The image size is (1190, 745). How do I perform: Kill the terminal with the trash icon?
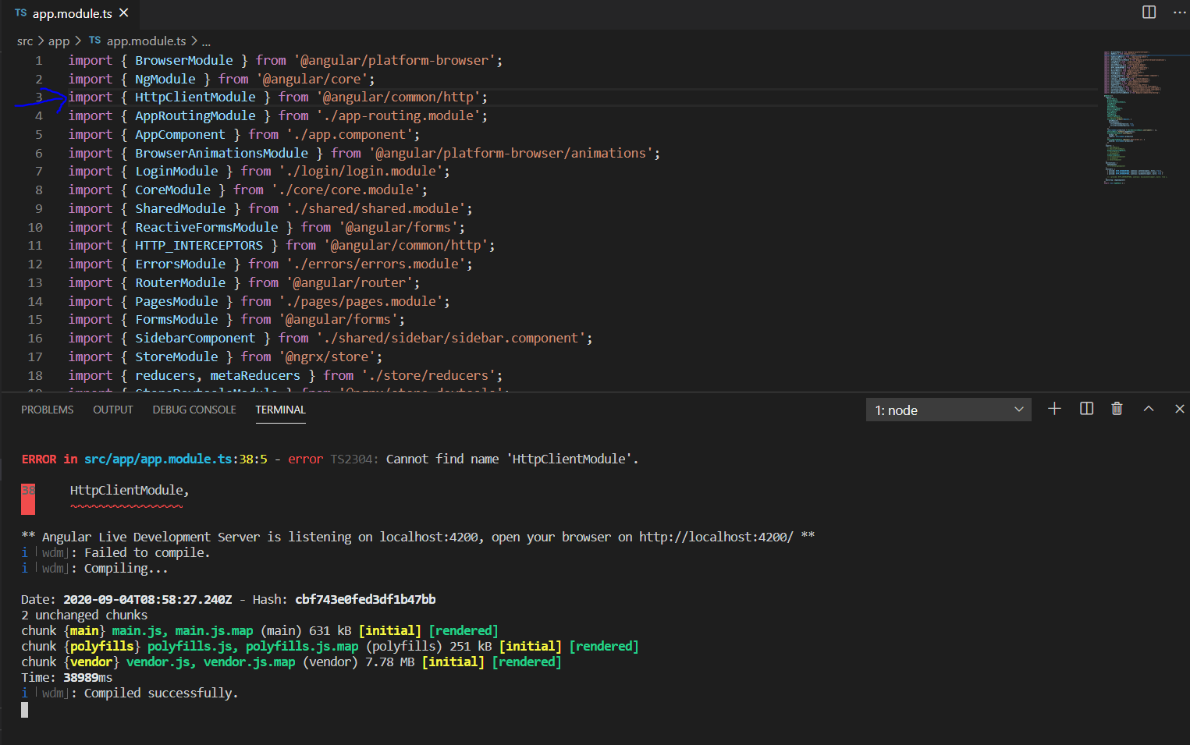1117,408
